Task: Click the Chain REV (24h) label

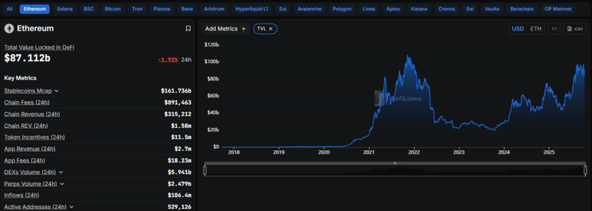Action: coord(26,125)
